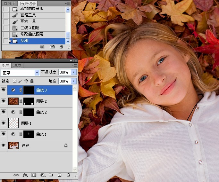Viewport: 219px width, 182px height.
Task: Add layer mask icon
Action: [x=34, y=175]
